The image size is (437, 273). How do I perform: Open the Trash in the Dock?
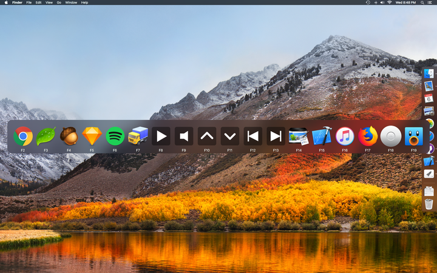point(429,203)
